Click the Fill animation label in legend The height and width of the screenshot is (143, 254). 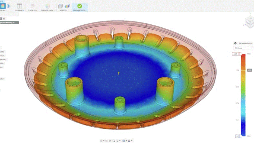click(246, 43)
